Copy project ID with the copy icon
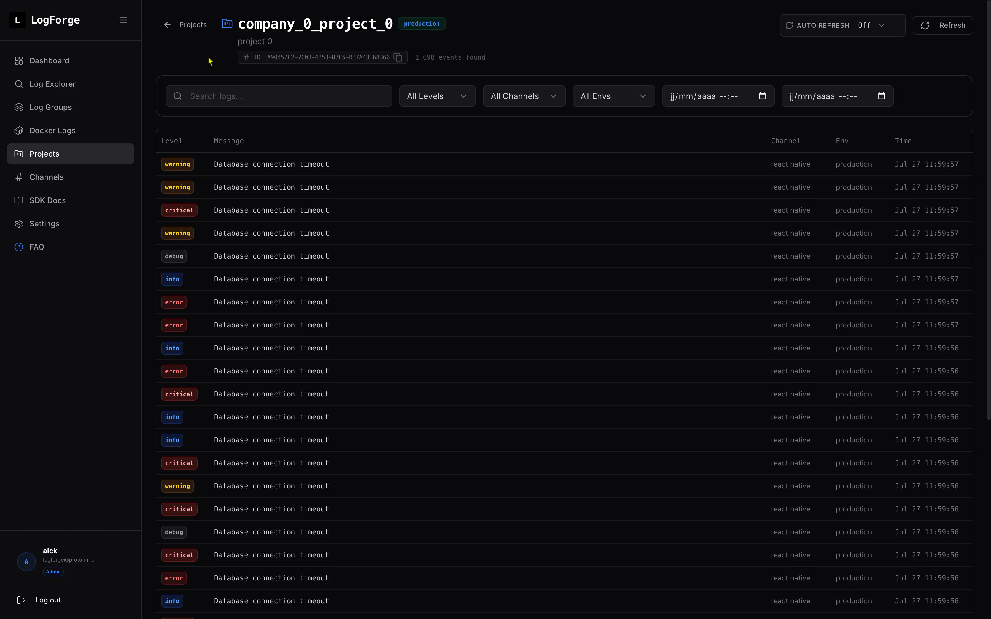The width and height of the screenshot is (991, 619). pyautogui.click(x=398, y=57)
